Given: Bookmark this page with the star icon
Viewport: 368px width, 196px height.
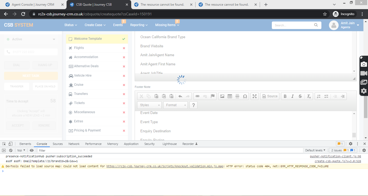Looking at the screenshot, I should 325,14.
